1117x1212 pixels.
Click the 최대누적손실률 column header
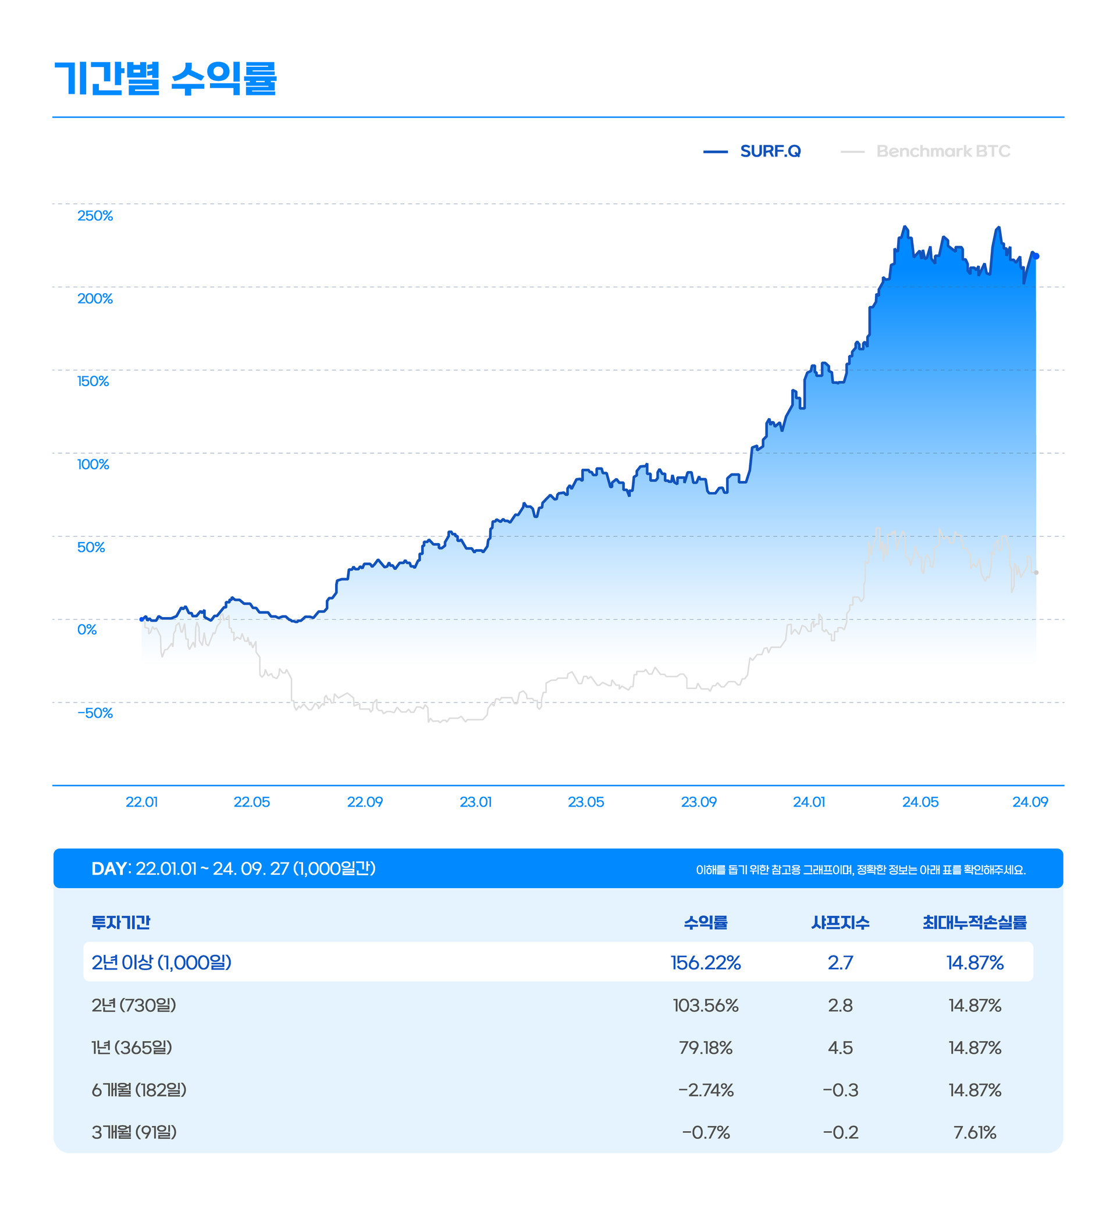coord(974,922)
